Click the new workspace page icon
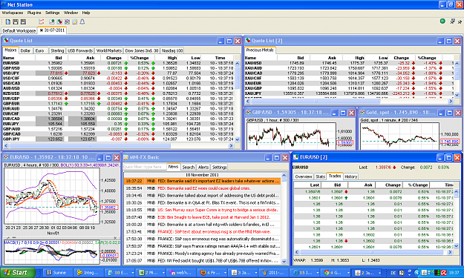Image resolution: width=464 pixels, height=278 pixels. (x=8, y=21)
